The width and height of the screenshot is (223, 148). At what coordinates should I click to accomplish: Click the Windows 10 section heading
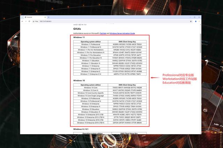click(79, 80)
